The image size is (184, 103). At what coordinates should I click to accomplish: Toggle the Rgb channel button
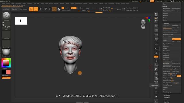(74, 8)
